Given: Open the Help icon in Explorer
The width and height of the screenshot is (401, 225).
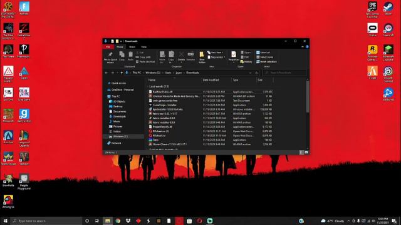Looking at the screenshot, I should [x=307, y=47].
